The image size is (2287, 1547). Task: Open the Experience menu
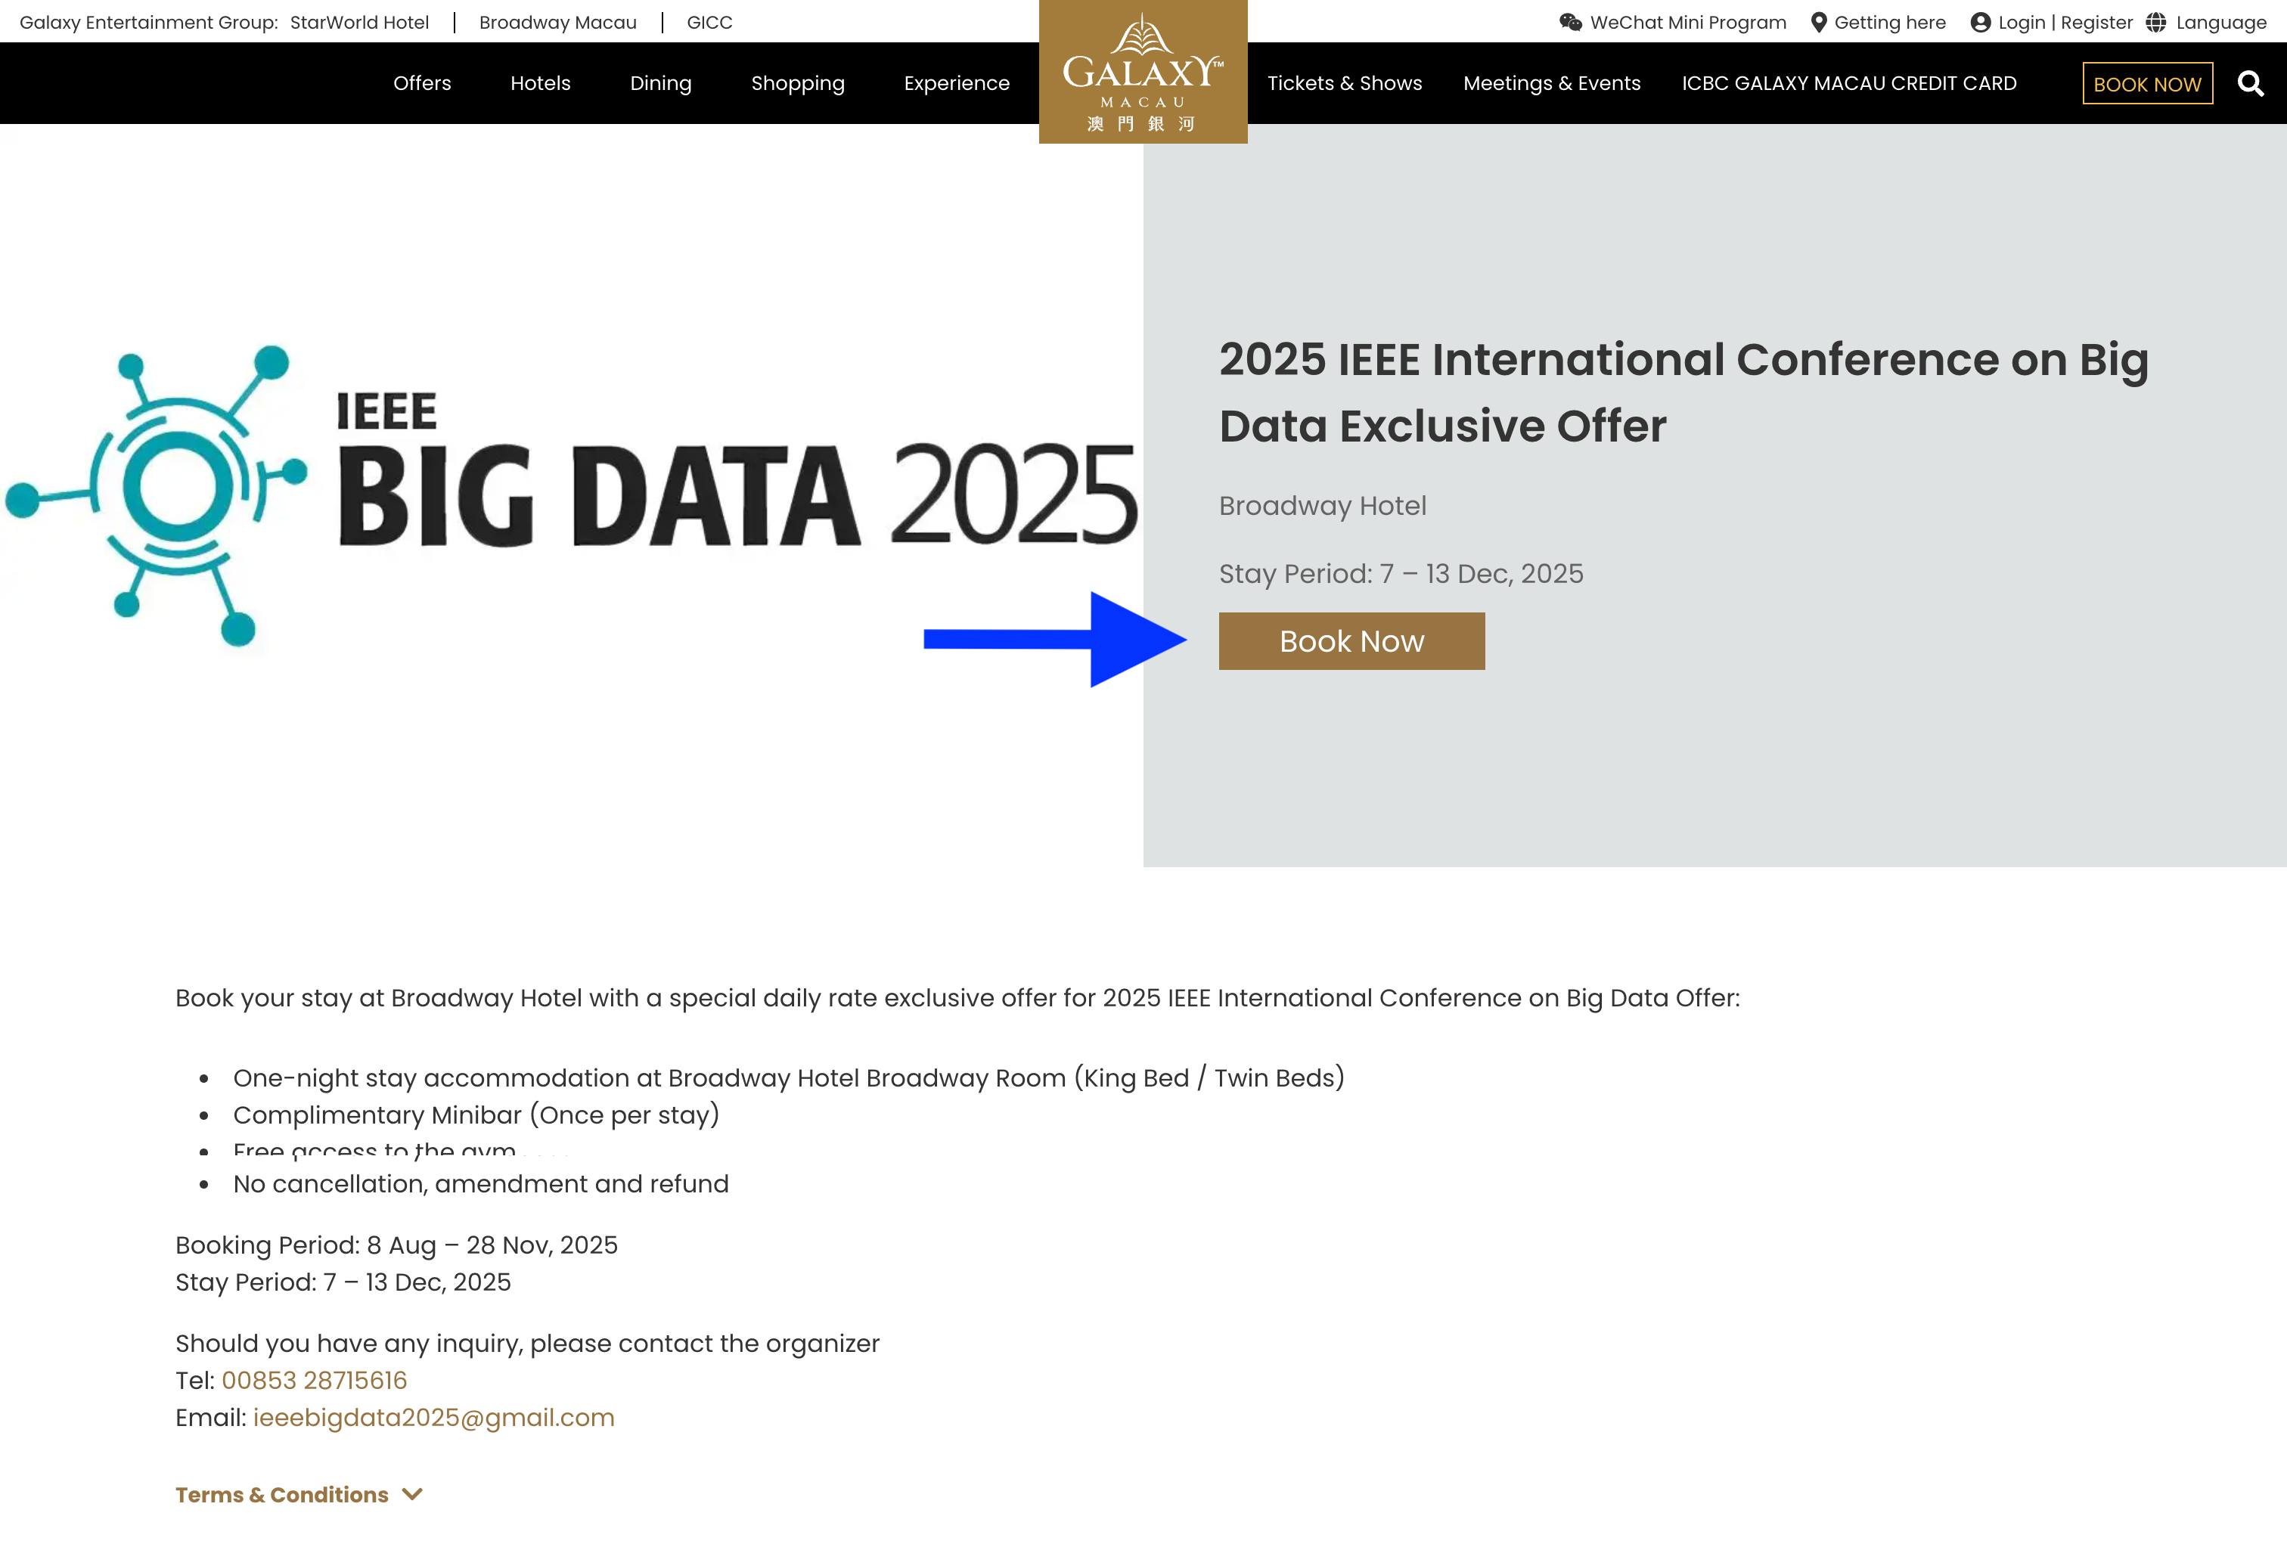[957, 84]
